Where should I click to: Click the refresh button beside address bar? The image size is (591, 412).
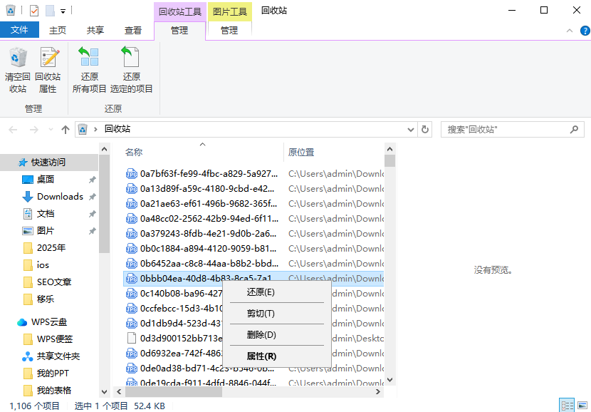(x=425, y=129)
